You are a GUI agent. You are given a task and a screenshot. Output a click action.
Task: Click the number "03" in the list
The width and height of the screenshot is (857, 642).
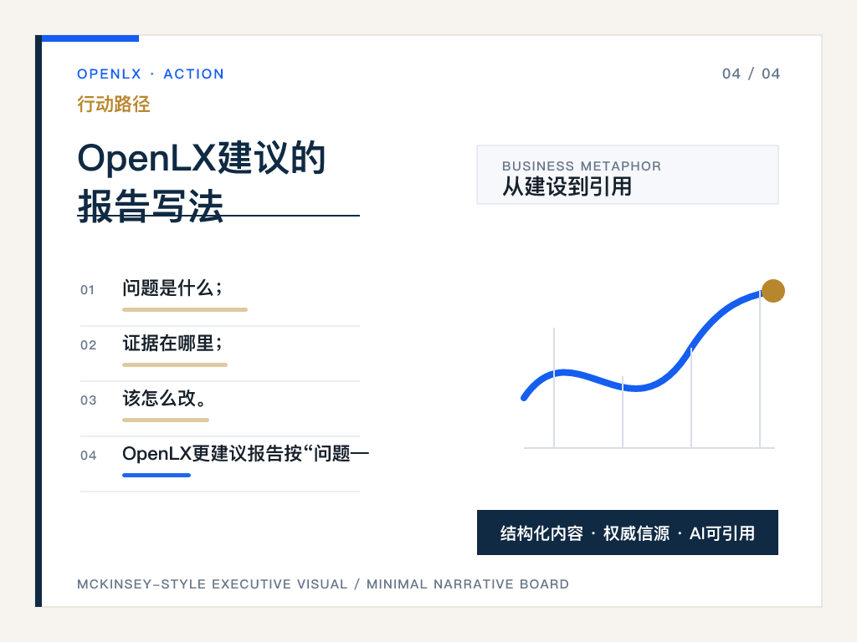(88, 400)
